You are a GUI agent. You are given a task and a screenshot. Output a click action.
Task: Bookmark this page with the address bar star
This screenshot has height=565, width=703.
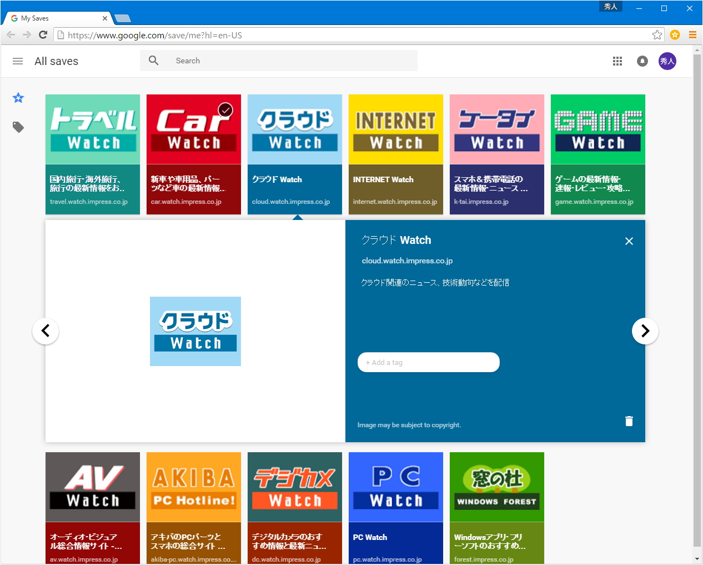[657, 34]
